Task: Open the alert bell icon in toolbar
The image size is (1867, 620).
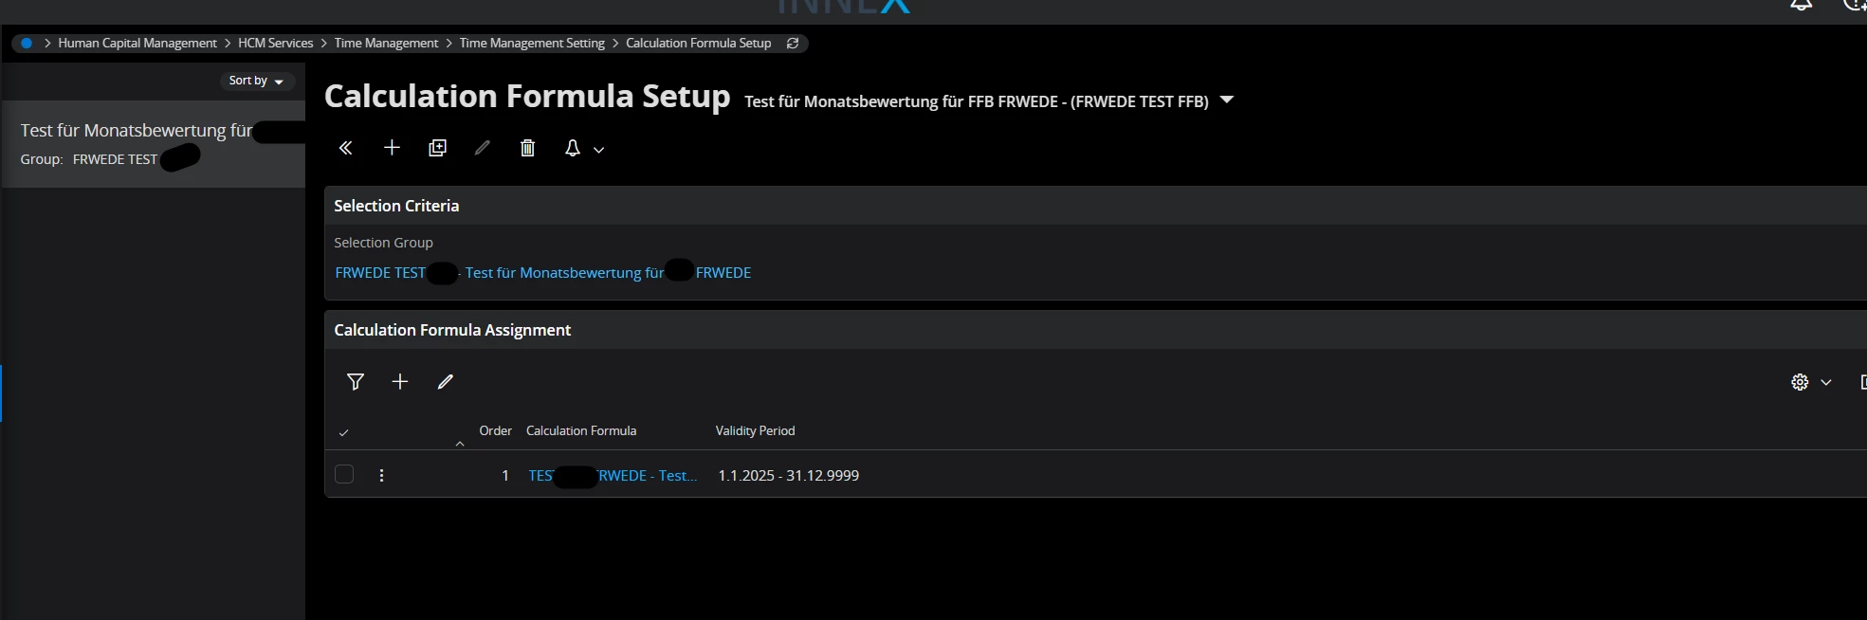Action: (x=573, y=148)
